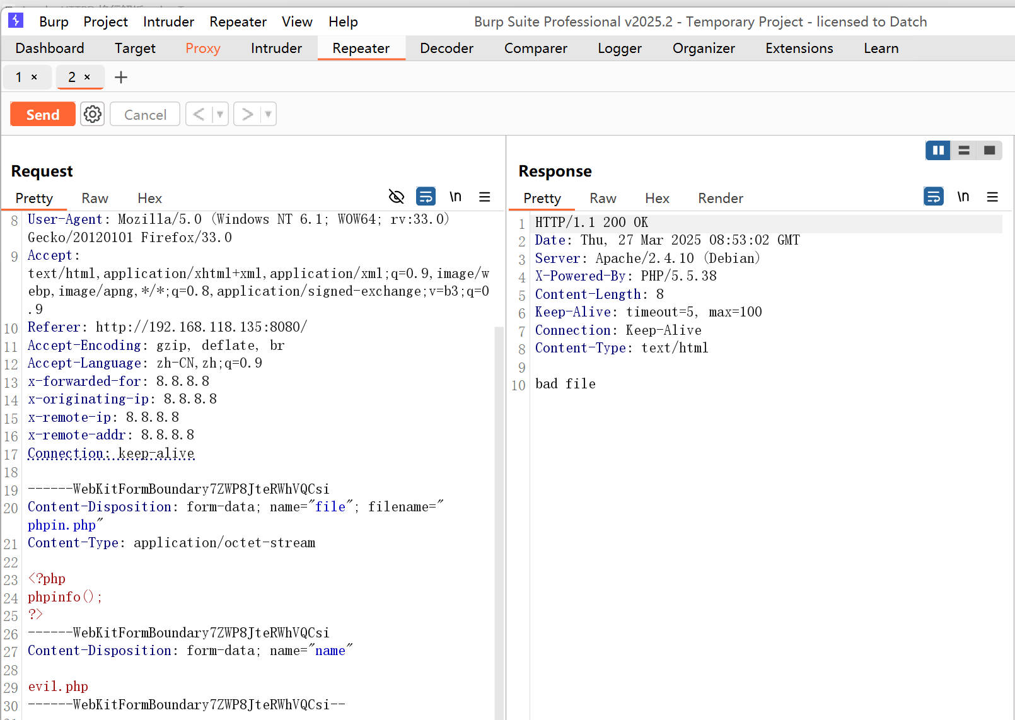Select Hex view in Response panel
Viewport: 1015px width, 720px height.
657,198
